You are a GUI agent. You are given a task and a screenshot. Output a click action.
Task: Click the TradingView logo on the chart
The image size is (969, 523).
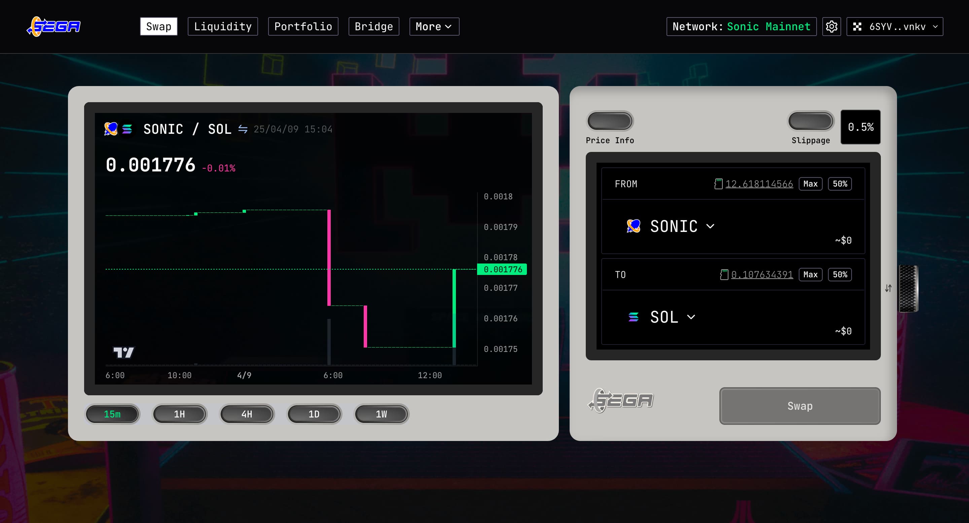(123, 352)
